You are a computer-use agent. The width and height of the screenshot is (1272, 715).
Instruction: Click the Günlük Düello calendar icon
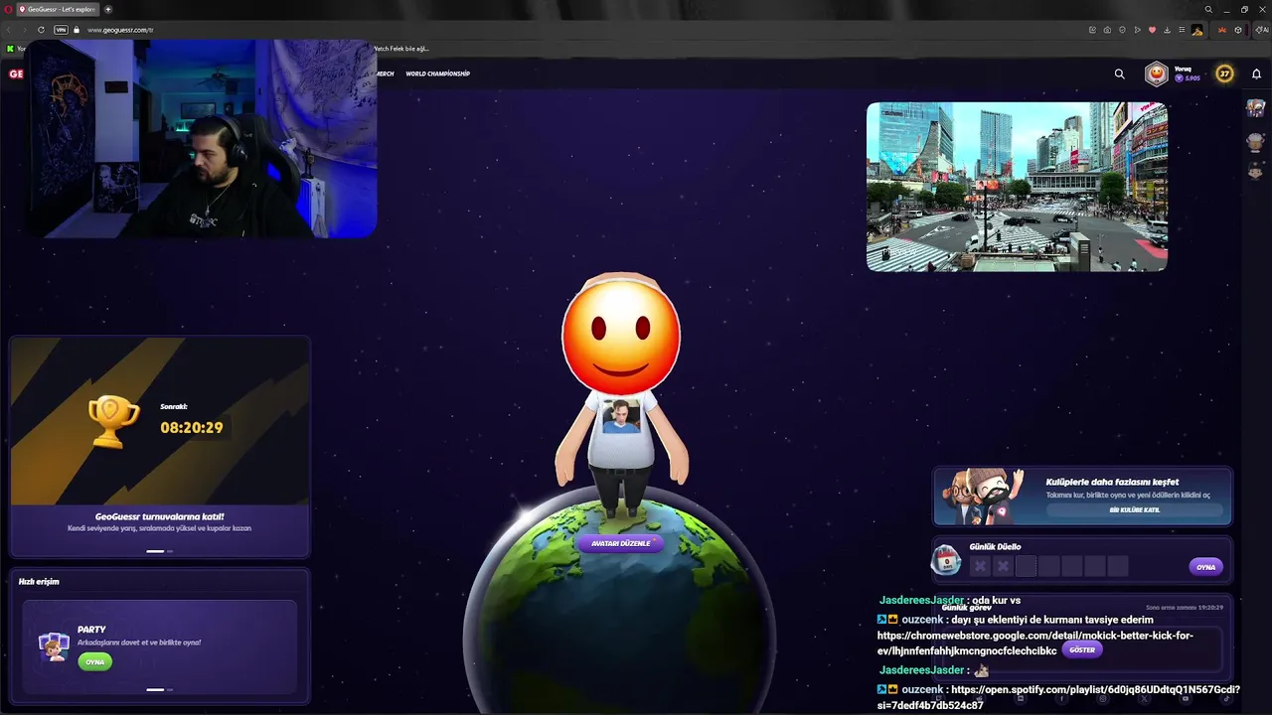947,561
